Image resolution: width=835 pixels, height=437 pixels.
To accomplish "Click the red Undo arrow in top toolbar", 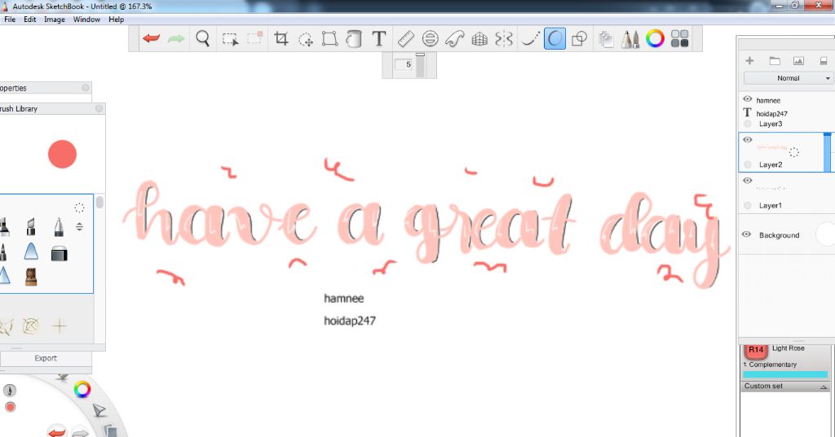I will [151, 38].
